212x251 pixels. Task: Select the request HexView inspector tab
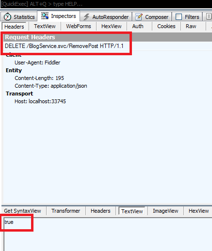click(112, 26)
